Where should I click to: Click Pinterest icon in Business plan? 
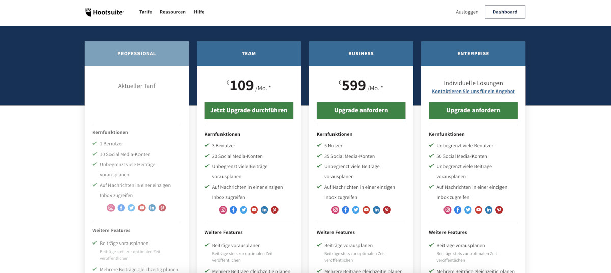coord(387,210)
